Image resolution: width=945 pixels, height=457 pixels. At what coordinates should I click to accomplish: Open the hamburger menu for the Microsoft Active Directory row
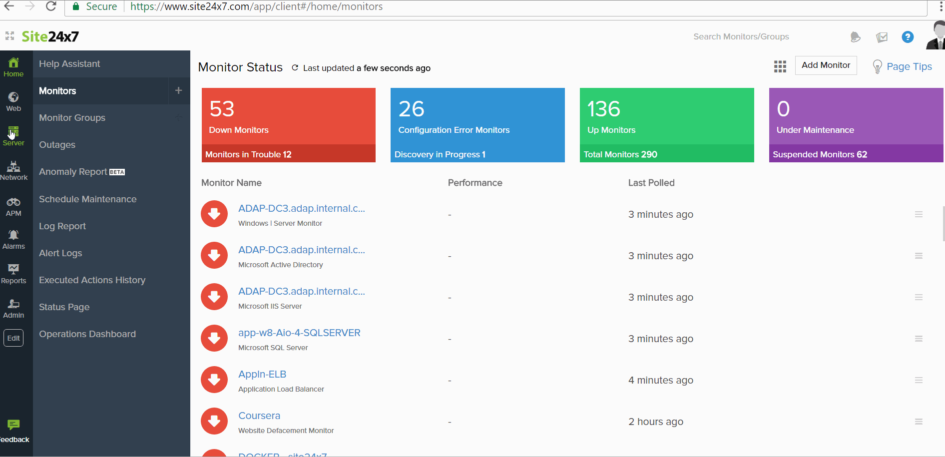[x=919, y=256]
